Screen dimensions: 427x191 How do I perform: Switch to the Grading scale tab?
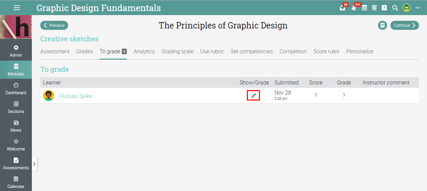point(177,51)
